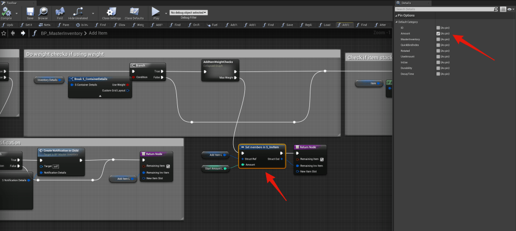Viewport: 516px width, 231px height.
Task: Enable the Durability as-pin checkbox
Action: pyautogui.click(x=438, y=67)
